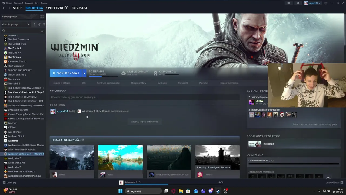
Task: Open the Pomoc techniczna link
Action: [x=229, y=83]
